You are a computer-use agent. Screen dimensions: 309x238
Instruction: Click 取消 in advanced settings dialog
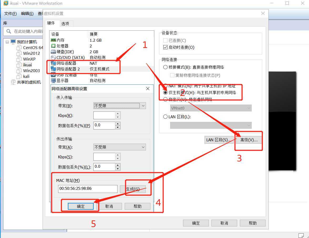[109, 206]
